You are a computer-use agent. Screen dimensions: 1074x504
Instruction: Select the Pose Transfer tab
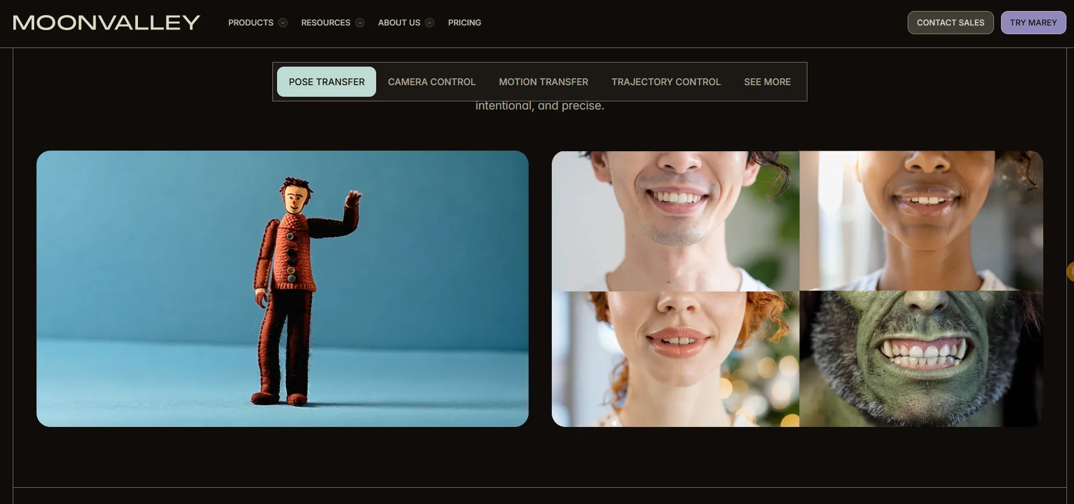click(x=326, y=82)
